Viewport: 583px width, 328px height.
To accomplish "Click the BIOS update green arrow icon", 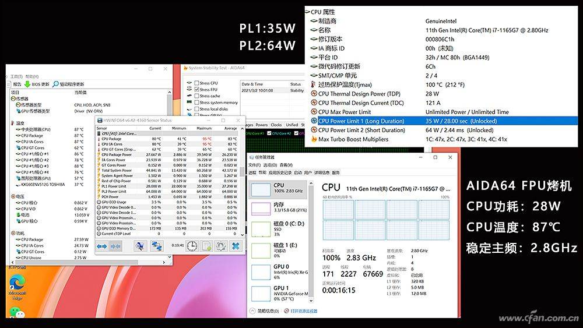I will pyautogui.click(x=27, y=84).
